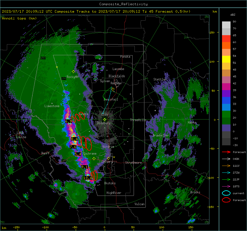Click the red forecast ellipses beside Sundre
Viewport: 247px width, 231px height.
click(x=78, y=117)
